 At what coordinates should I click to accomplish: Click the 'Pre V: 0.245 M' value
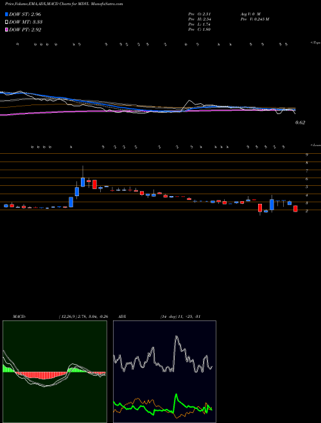point(254,19)
